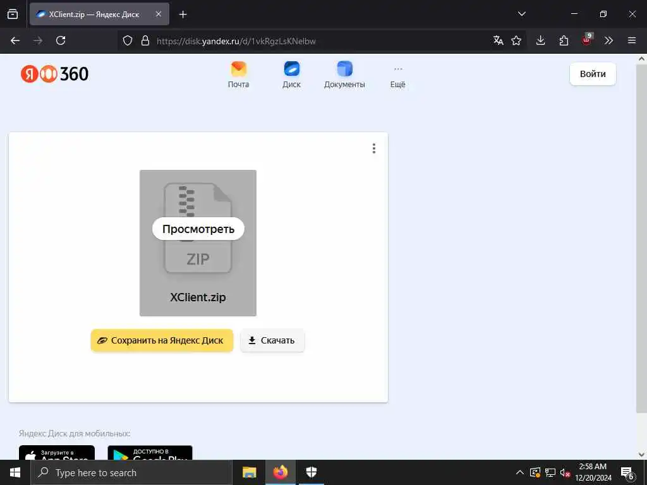647x485 pixels.
Task: Bookmark this page with star icon
Action: pos(516,40)
